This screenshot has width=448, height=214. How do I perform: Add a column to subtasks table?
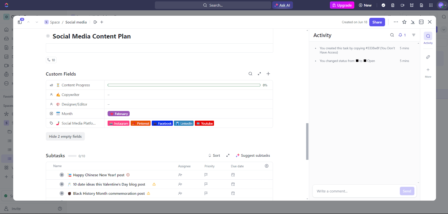(x=267, y=166)
